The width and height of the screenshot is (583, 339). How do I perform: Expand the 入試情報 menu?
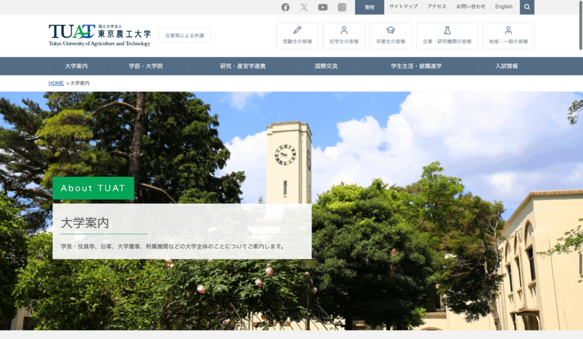pyautogui.click(x=506, y=66)
